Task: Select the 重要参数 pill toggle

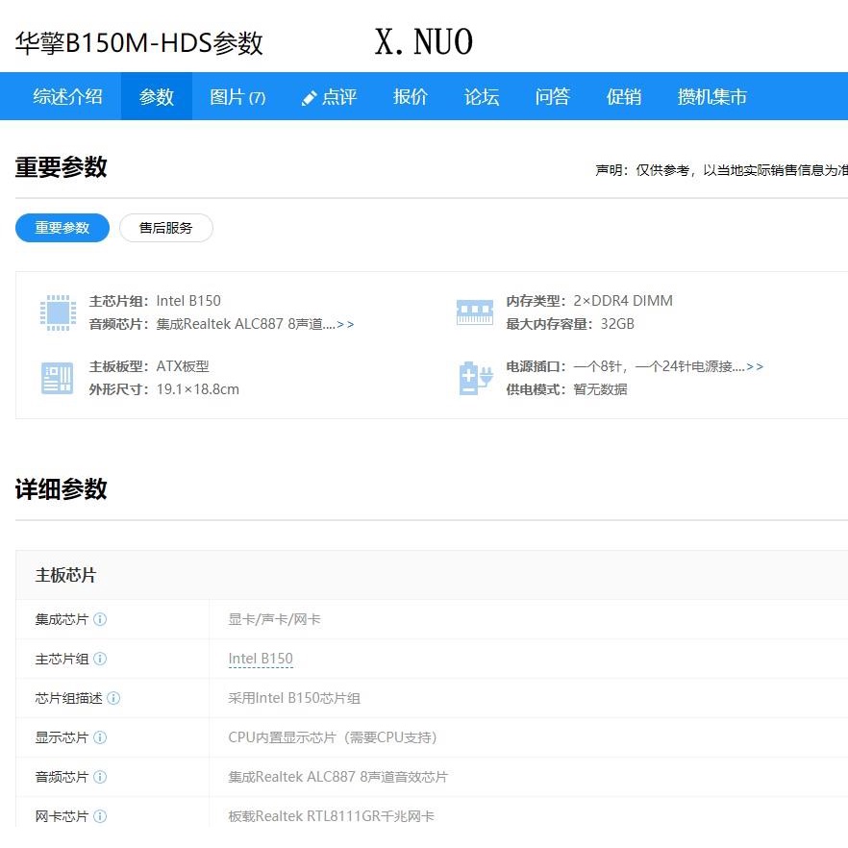Action: tap(62, 228)
